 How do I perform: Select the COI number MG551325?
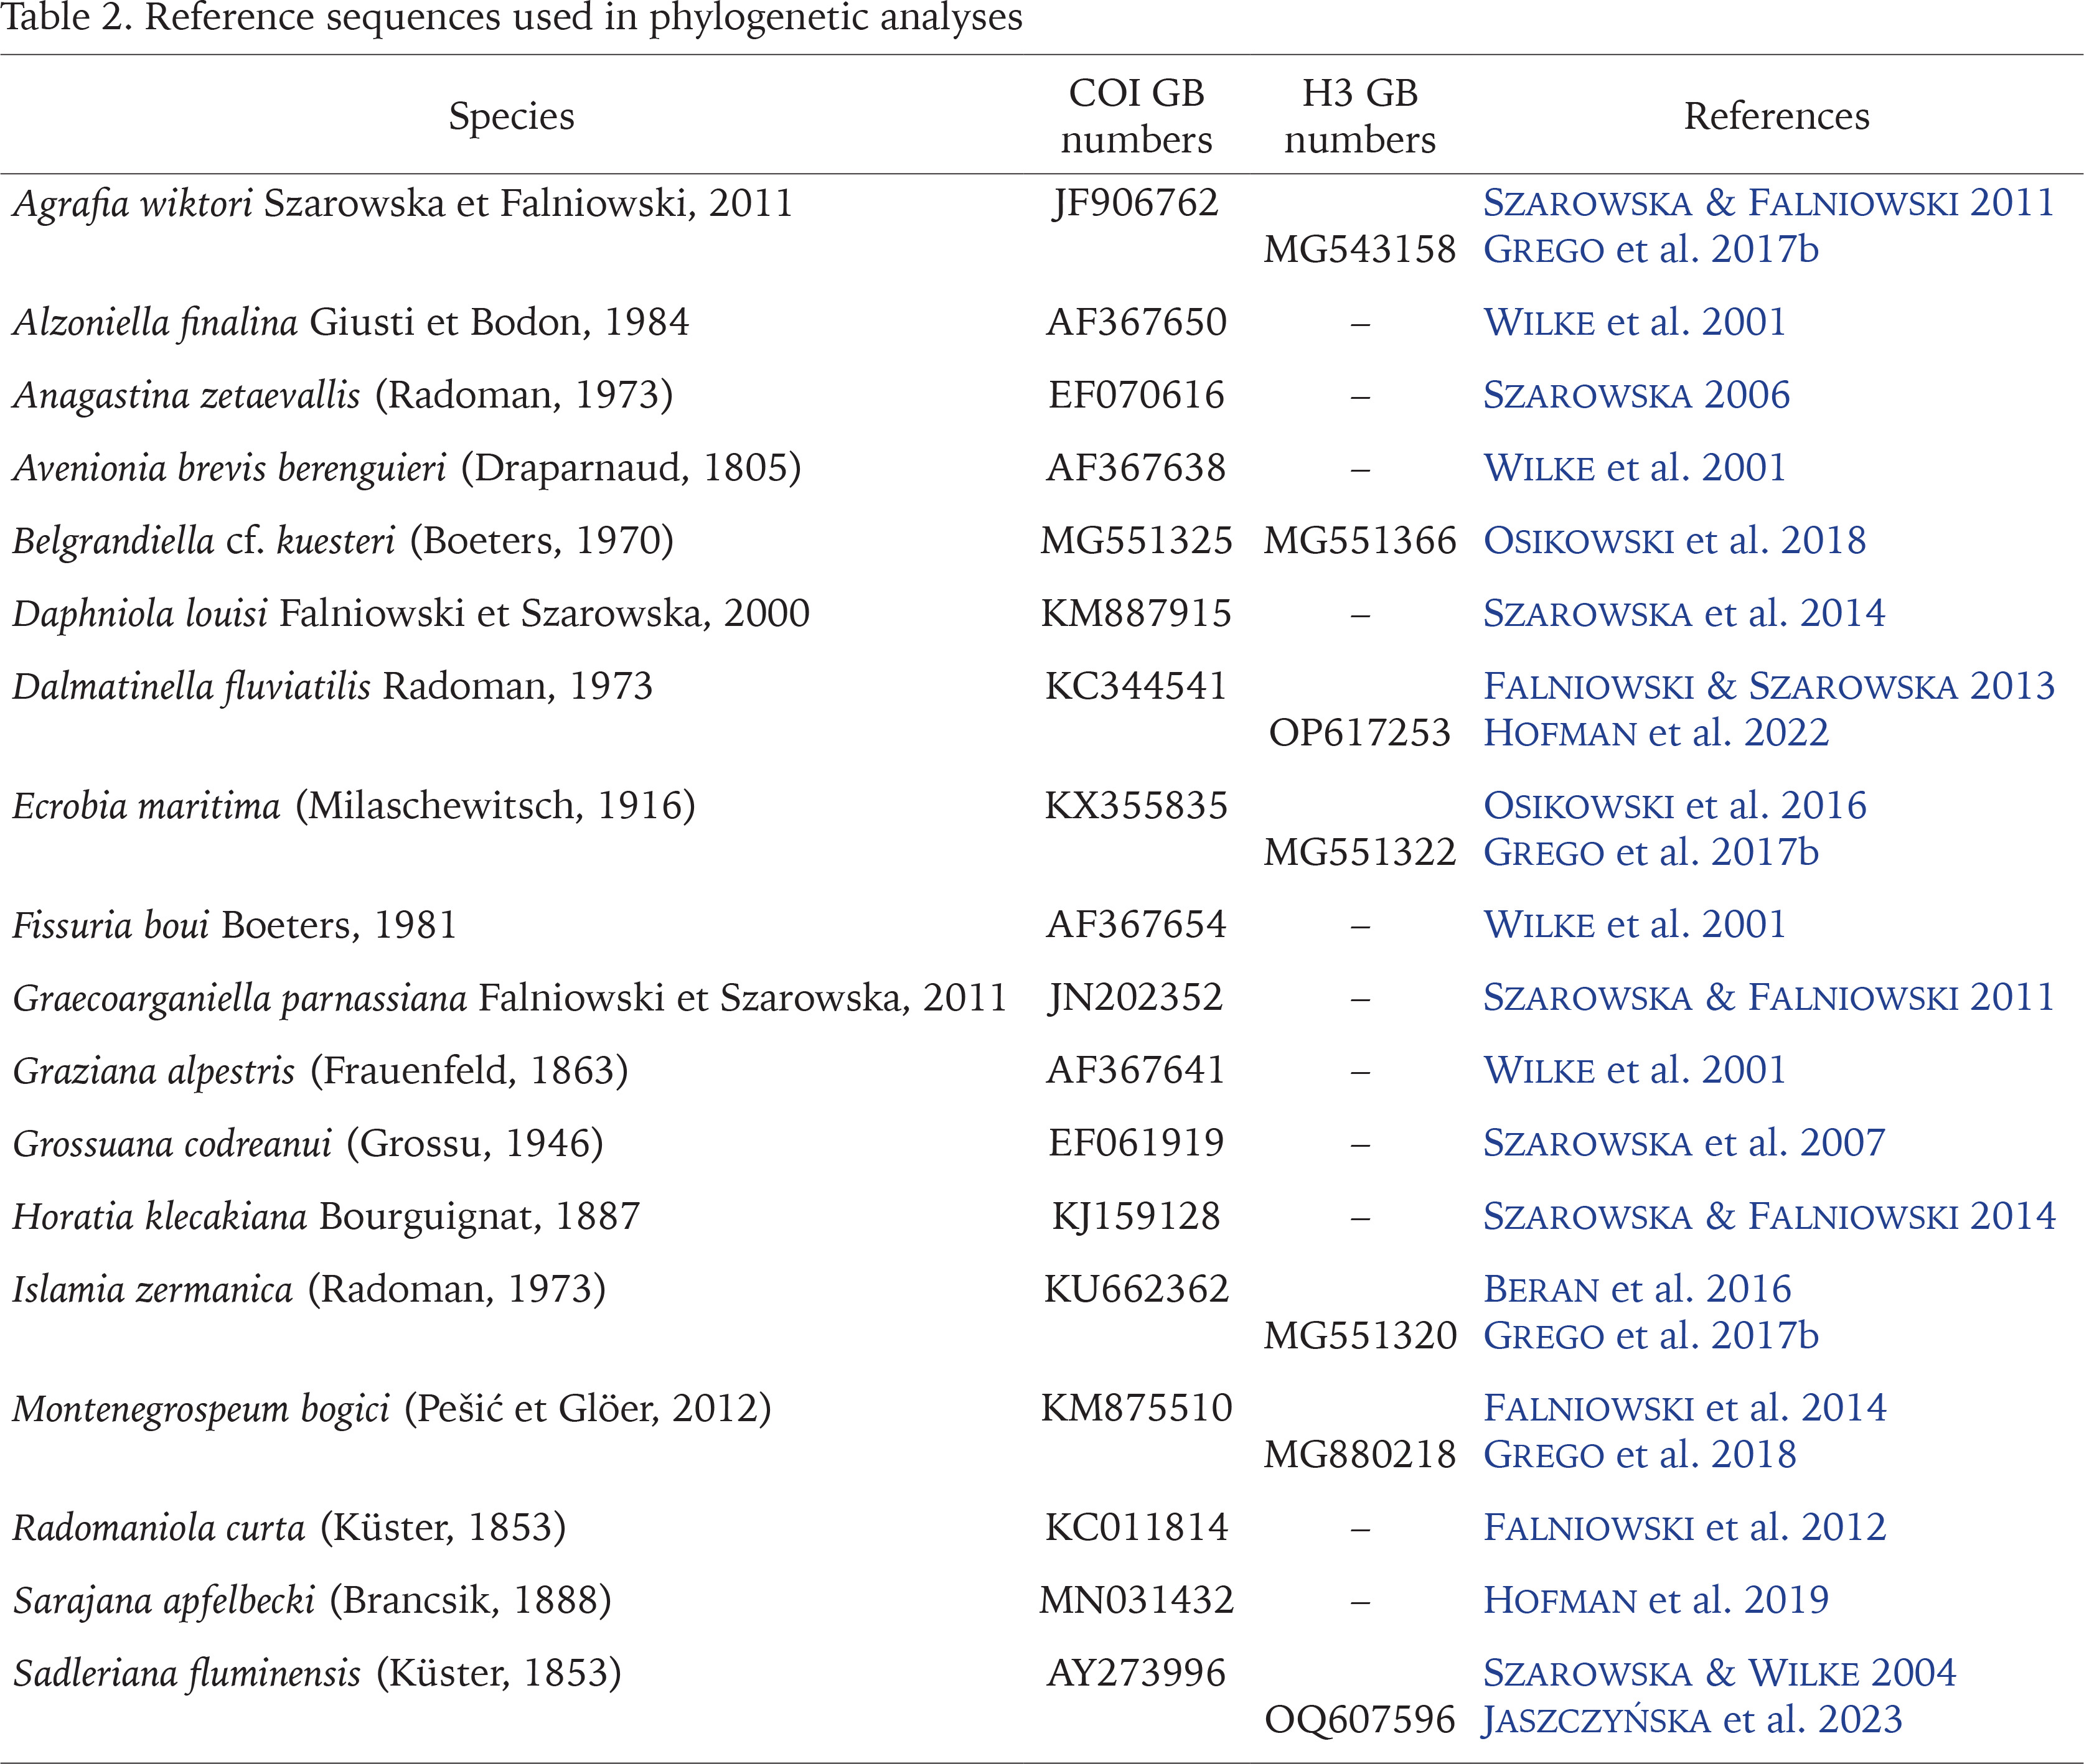1135,541
